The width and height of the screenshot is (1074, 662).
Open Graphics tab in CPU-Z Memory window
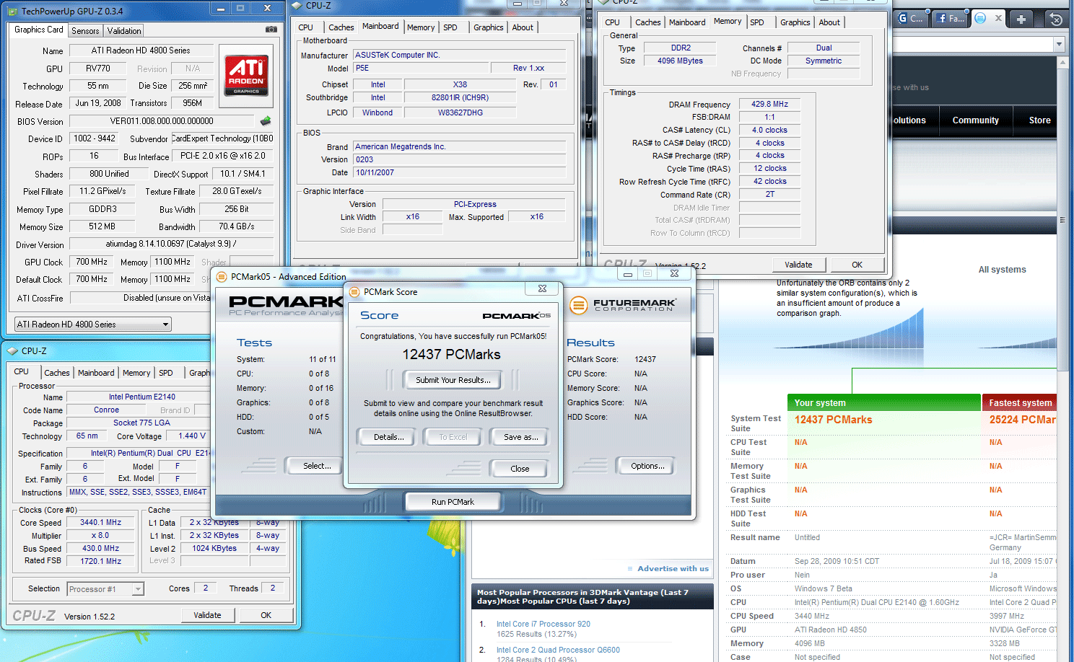click(795, 22)
